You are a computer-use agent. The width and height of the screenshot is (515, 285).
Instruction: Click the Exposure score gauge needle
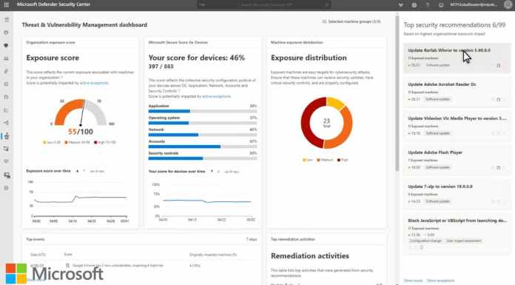coord(82,113)
